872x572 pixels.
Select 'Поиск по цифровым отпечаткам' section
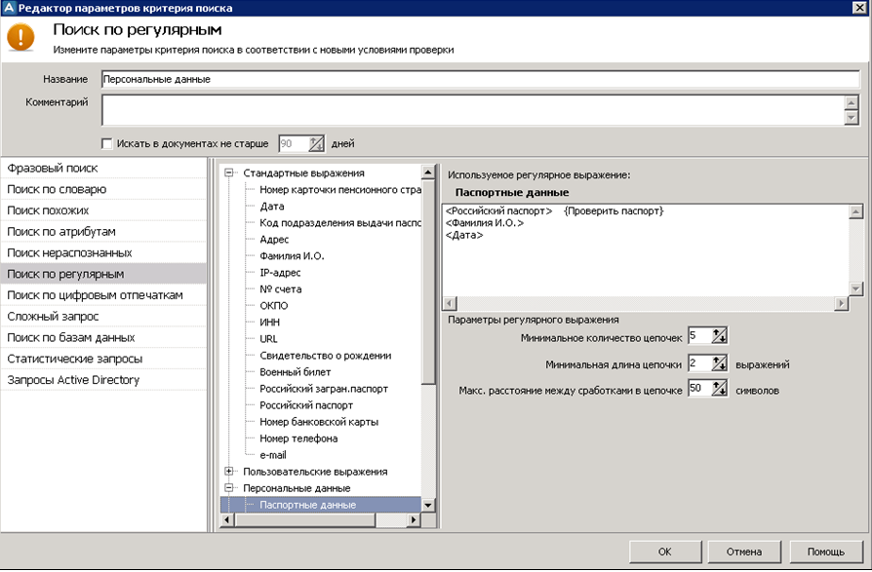click(96, 295)
